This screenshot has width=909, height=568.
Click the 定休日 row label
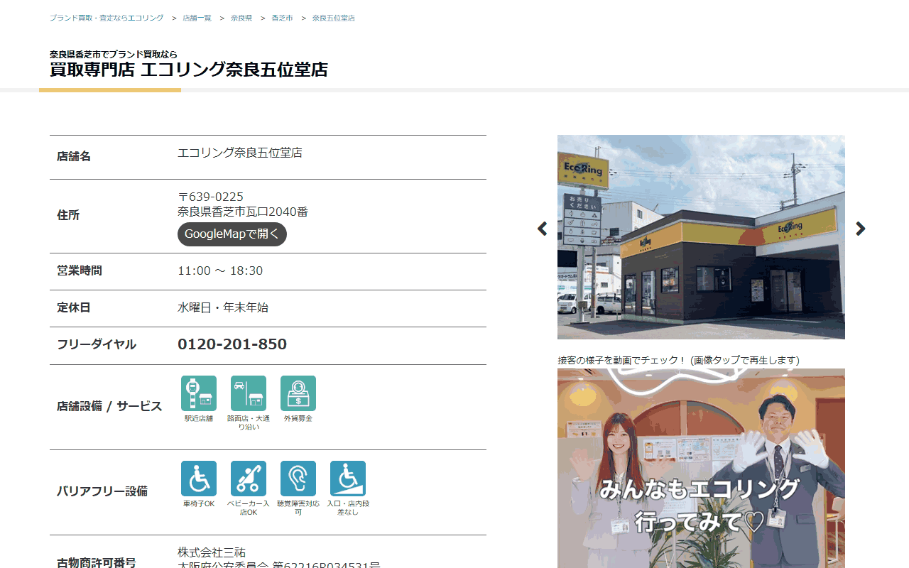tap(74, 307)
